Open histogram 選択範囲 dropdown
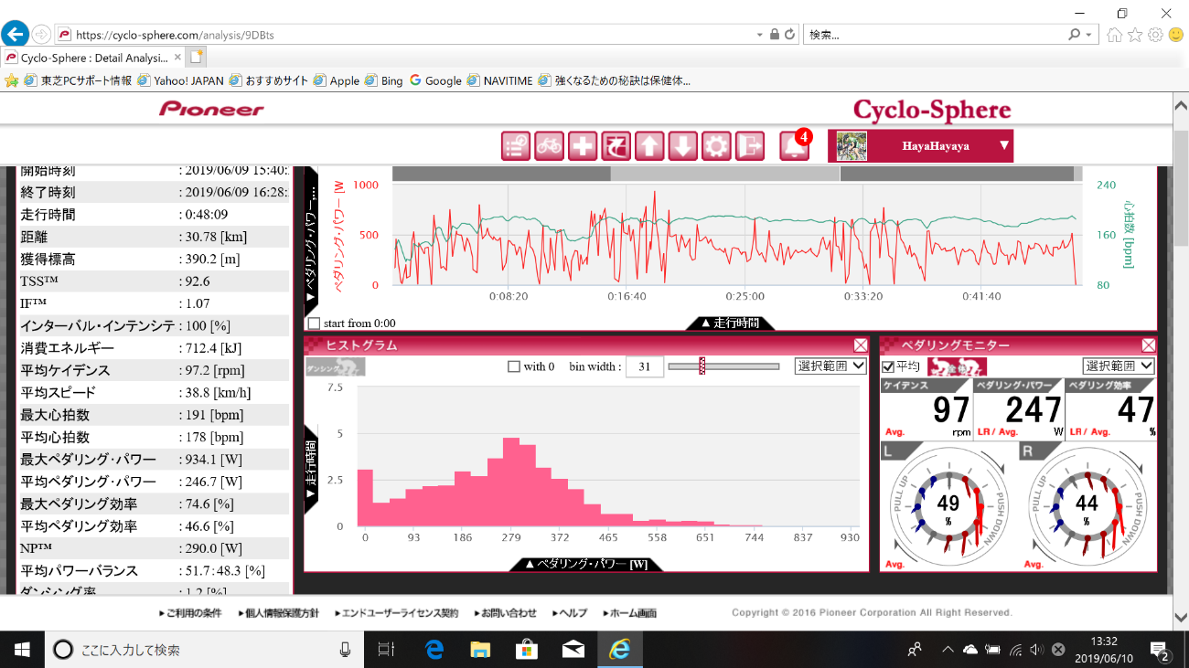The height and width of the screenshot is (668, 1189). click(830, 366)
